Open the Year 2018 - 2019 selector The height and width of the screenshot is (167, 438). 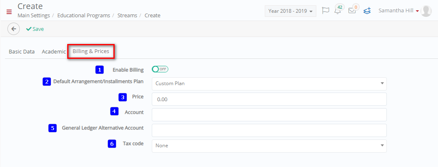290,11
